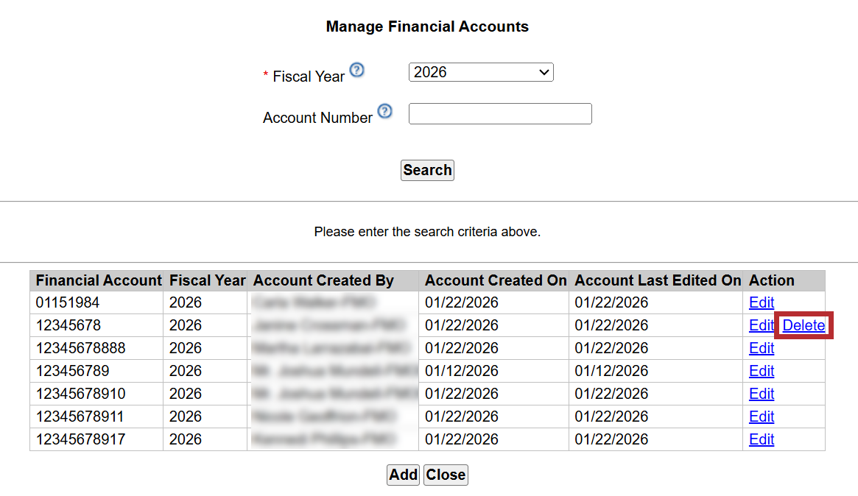Click the Fiscal Year column header
This screenshot has width=858, height=496.
(x=207, y=280)
